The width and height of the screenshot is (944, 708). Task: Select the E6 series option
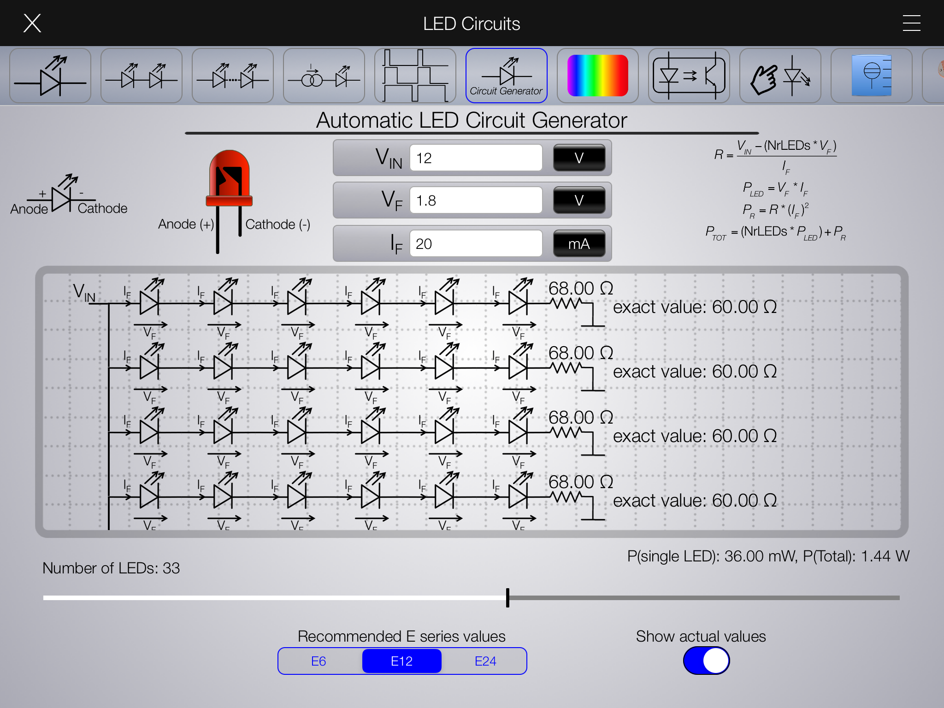click(x=319, y=661)
